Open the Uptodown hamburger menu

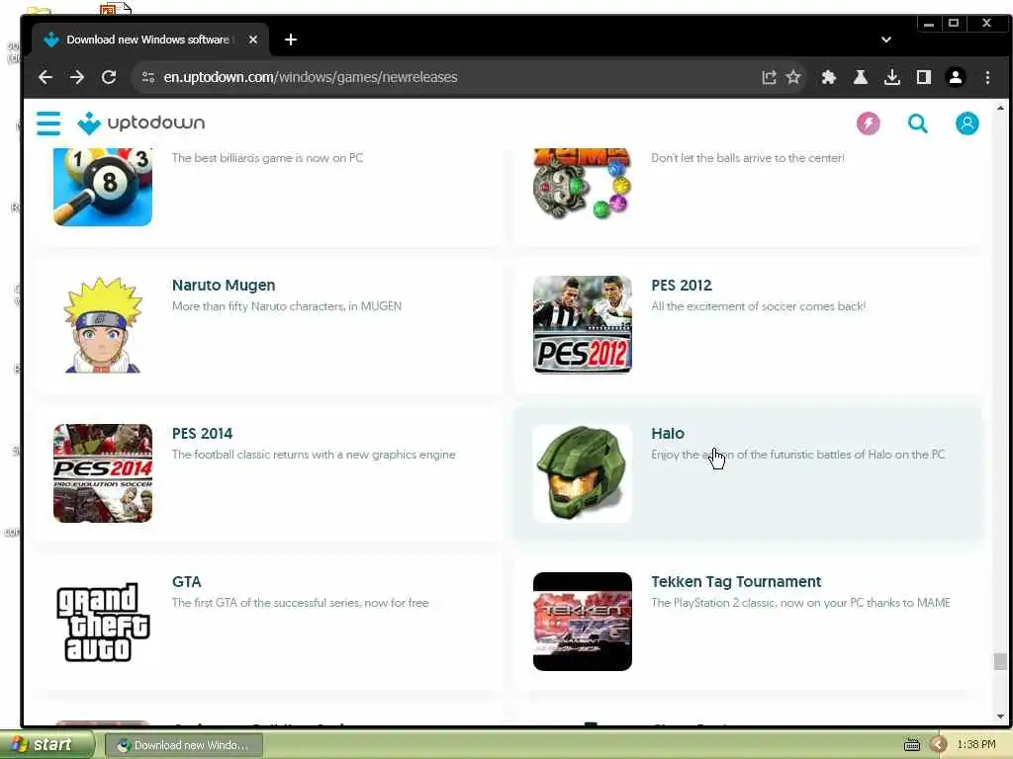(x=48, y=124)
